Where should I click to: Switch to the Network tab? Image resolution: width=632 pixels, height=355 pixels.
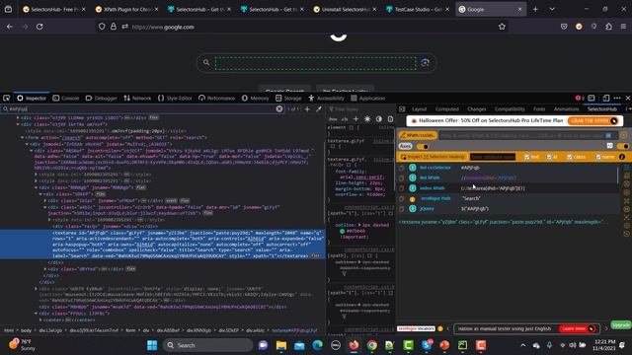point(137,98)
